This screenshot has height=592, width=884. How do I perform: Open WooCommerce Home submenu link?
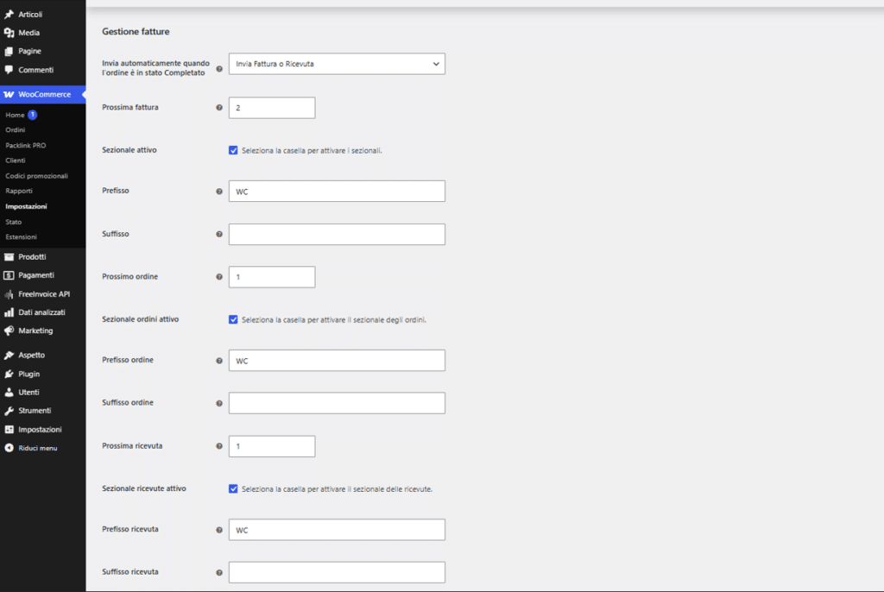(x=16, y=115)
